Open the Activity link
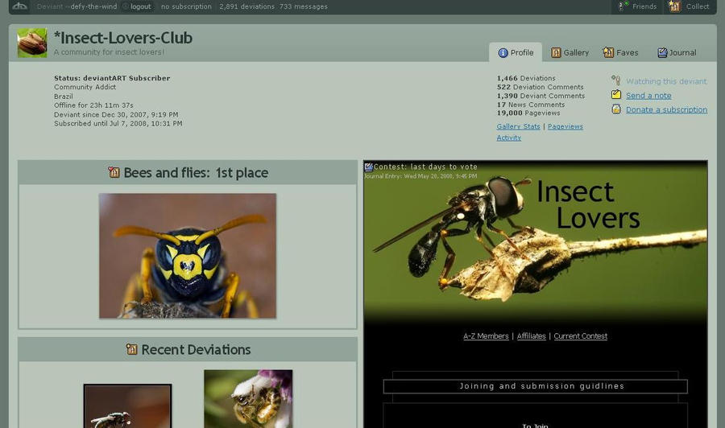 [x=508, y=138]
